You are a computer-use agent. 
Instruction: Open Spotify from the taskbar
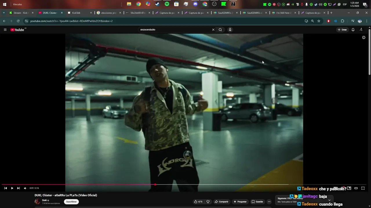click(x=167, y=4)
